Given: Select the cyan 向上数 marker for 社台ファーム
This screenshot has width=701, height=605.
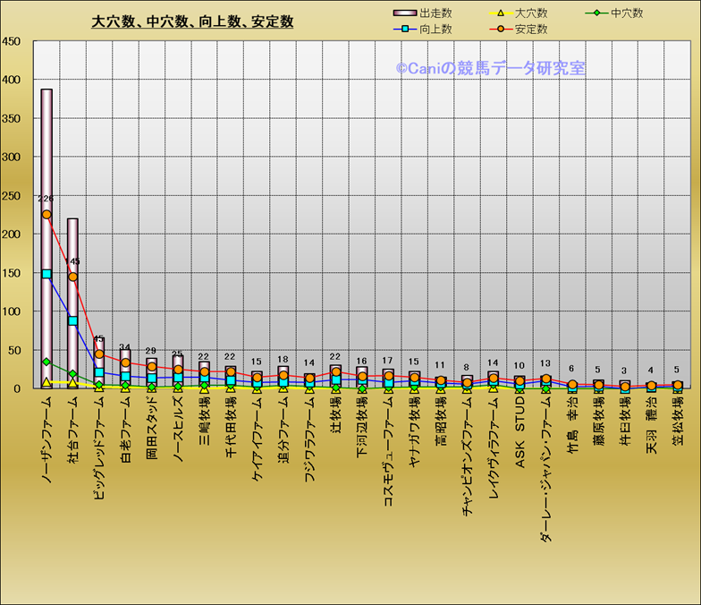Looking at the screenshot, I should tap(72, 320).
